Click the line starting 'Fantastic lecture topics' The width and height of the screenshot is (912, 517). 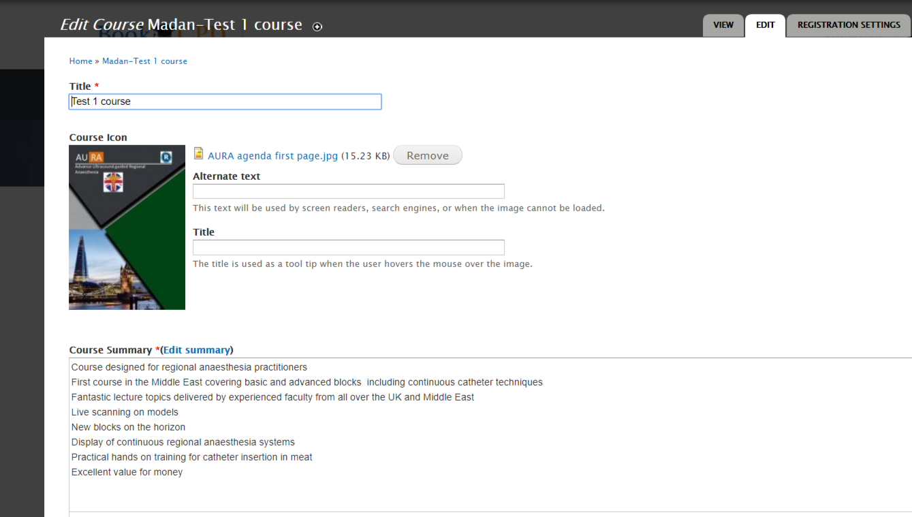(272, 397)
